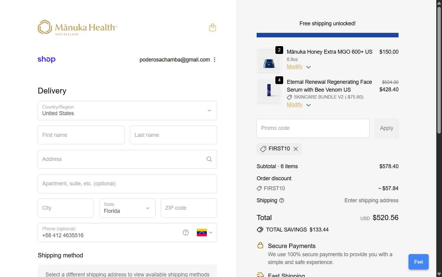Viewport: 442px width, 277px height.
Task: Click the FIRST10 order discount tag icon
Action: click(x=259, y=188)
